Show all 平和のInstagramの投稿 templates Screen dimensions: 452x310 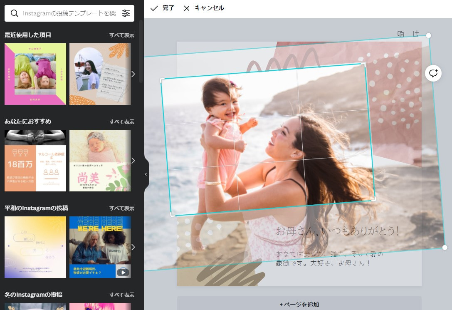(122, 208)
